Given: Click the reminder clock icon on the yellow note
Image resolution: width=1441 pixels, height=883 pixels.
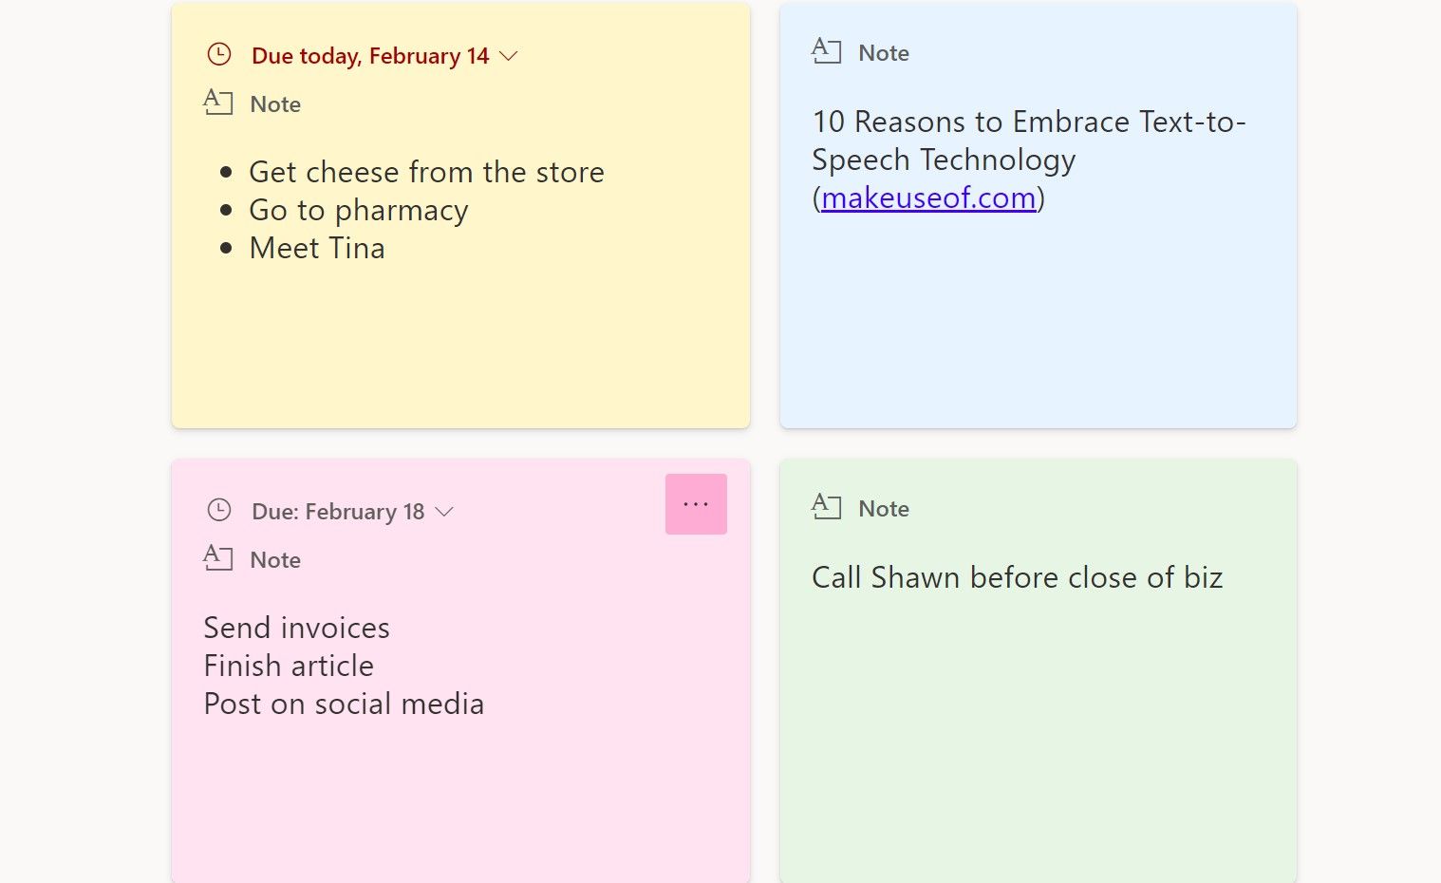Looking at the screenshot, I should point(219,54).
